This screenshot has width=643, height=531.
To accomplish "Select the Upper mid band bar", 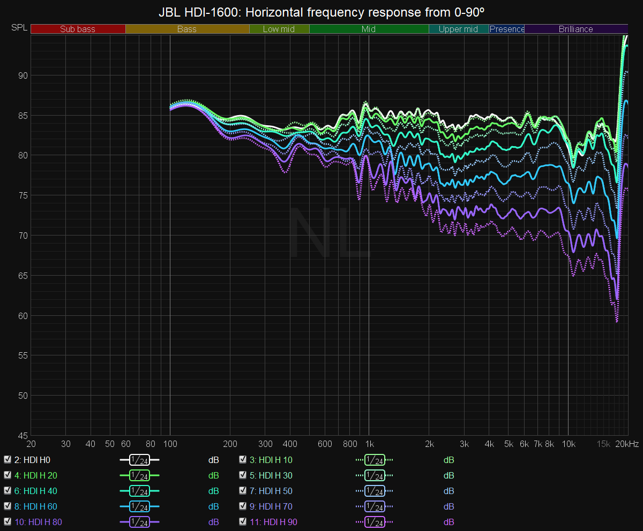I will pos(459,29).
